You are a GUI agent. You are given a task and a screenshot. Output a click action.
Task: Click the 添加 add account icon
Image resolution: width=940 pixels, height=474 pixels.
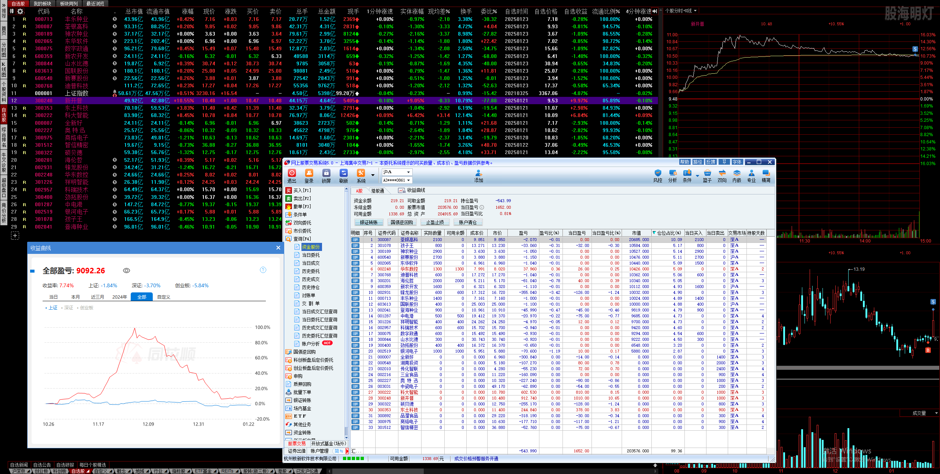point(479,176)
